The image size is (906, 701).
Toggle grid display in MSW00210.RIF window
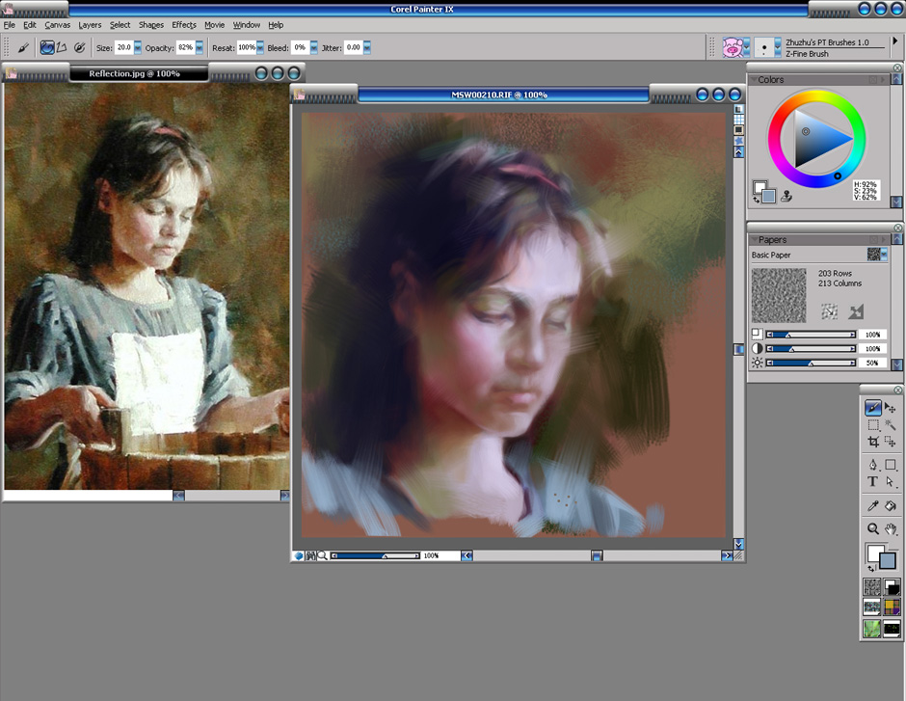(x=739, y=120)
